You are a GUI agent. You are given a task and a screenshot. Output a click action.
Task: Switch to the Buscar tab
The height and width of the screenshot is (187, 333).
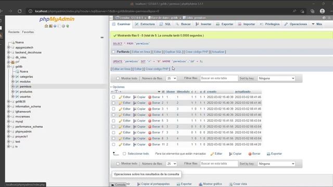pos(183,24)
